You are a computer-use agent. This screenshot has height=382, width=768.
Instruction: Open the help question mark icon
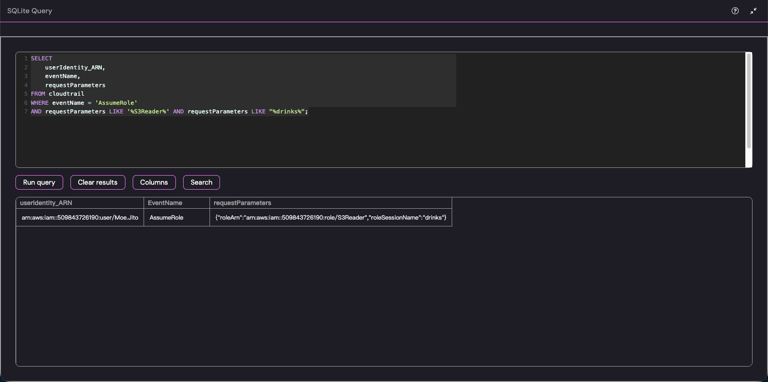click(x=735, y=11)
